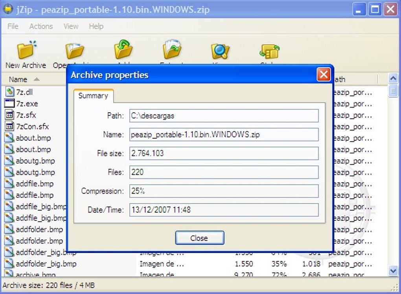The height and width of the screenshot is (294, 401).
Task: Click the jZip application icon in title bar
Action: 8,9
